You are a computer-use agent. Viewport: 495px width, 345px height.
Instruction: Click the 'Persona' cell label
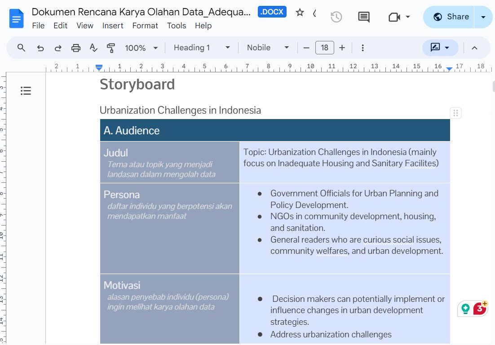pyautogui.click(x=122, y=195)
